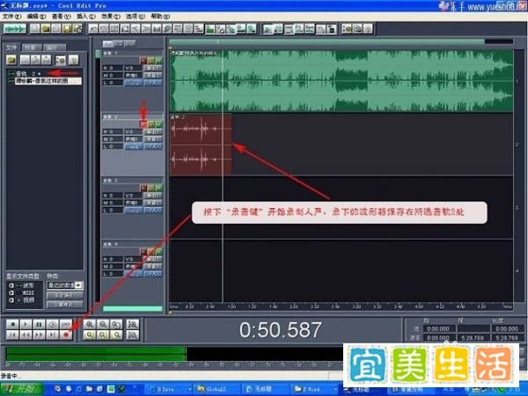Open the 插入 menu

(x=86, y=16)
